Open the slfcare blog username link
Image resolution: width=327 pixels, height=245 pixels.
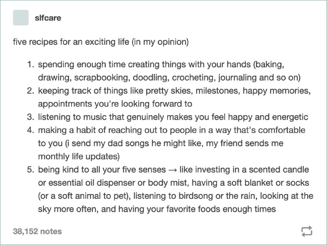48,18
